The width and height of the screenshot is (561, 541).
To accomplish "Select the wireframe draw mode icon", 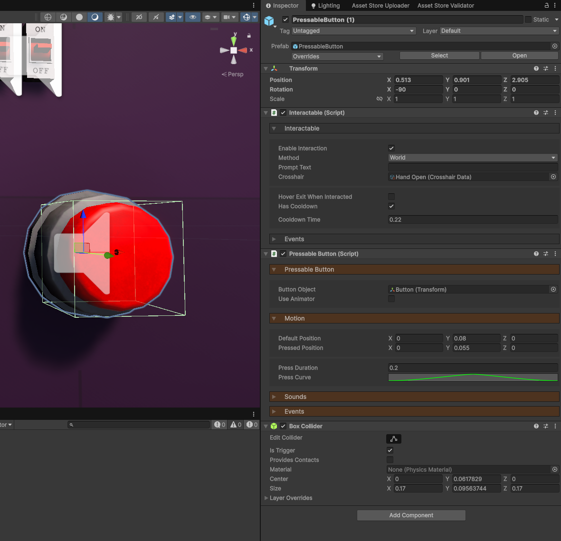I will pyautogui.click(x=48, y=17).
